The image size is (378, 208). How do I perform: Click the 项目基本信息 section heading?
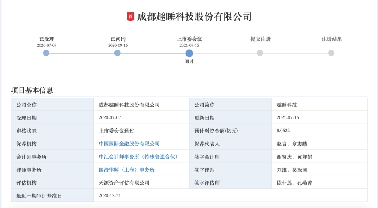[32, 90]
